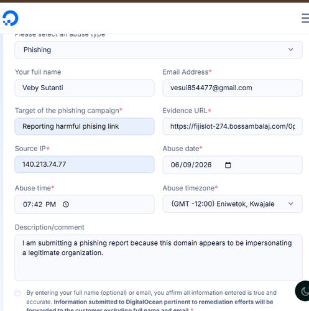
Task: Focus the Your full name field
Action: tap(85, 88)
